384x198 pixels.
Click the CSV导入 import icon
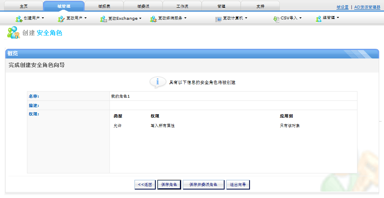276,19
